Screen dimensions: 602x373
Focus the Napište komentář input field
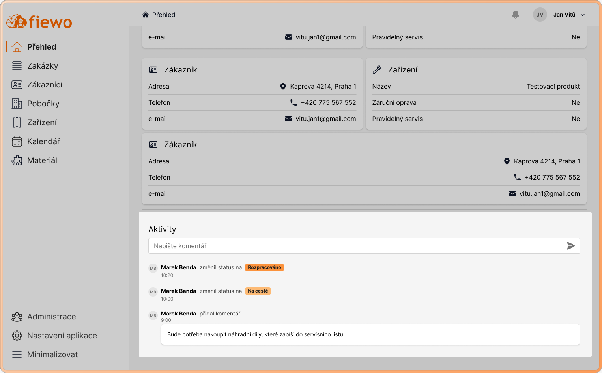pyautogui.click(x=364, y=246)
